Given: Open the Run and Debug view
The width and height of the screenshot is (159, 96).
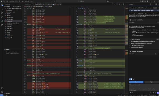Looking at the screenshot, I should coord(2,17).
